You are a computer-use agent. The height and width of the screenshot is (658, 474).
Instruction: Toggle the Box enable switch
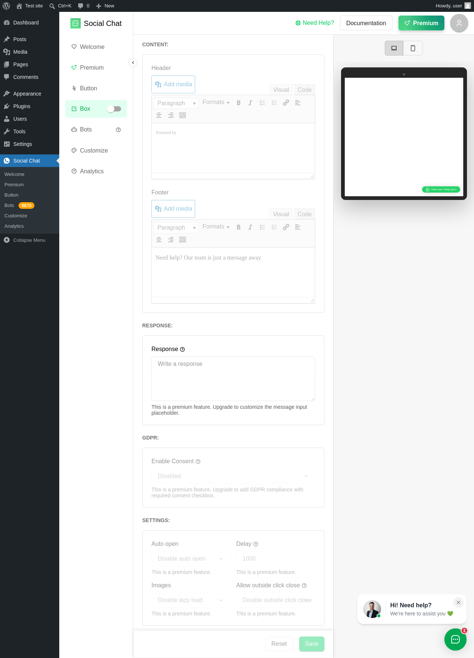(114, 109)
